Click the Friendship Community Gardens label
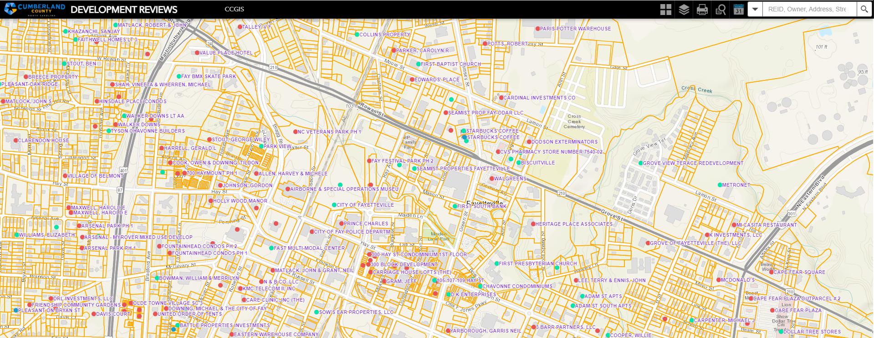The width and height of the screenshot is (874, 338). 77,305
